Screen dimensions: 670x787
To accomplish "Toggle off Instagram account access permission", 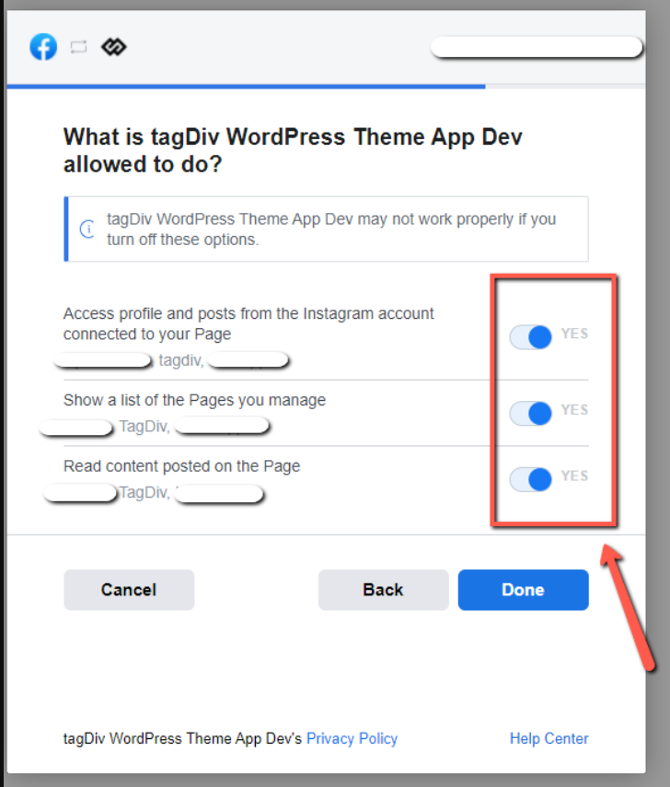I will 530,336.
